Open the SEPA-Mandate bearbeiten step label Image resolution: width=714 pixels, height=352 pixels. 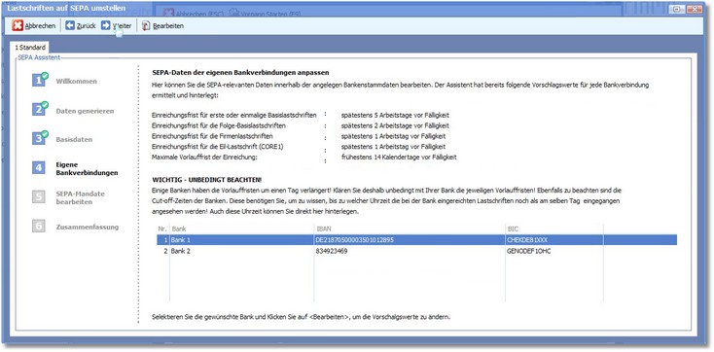[80, 197]
